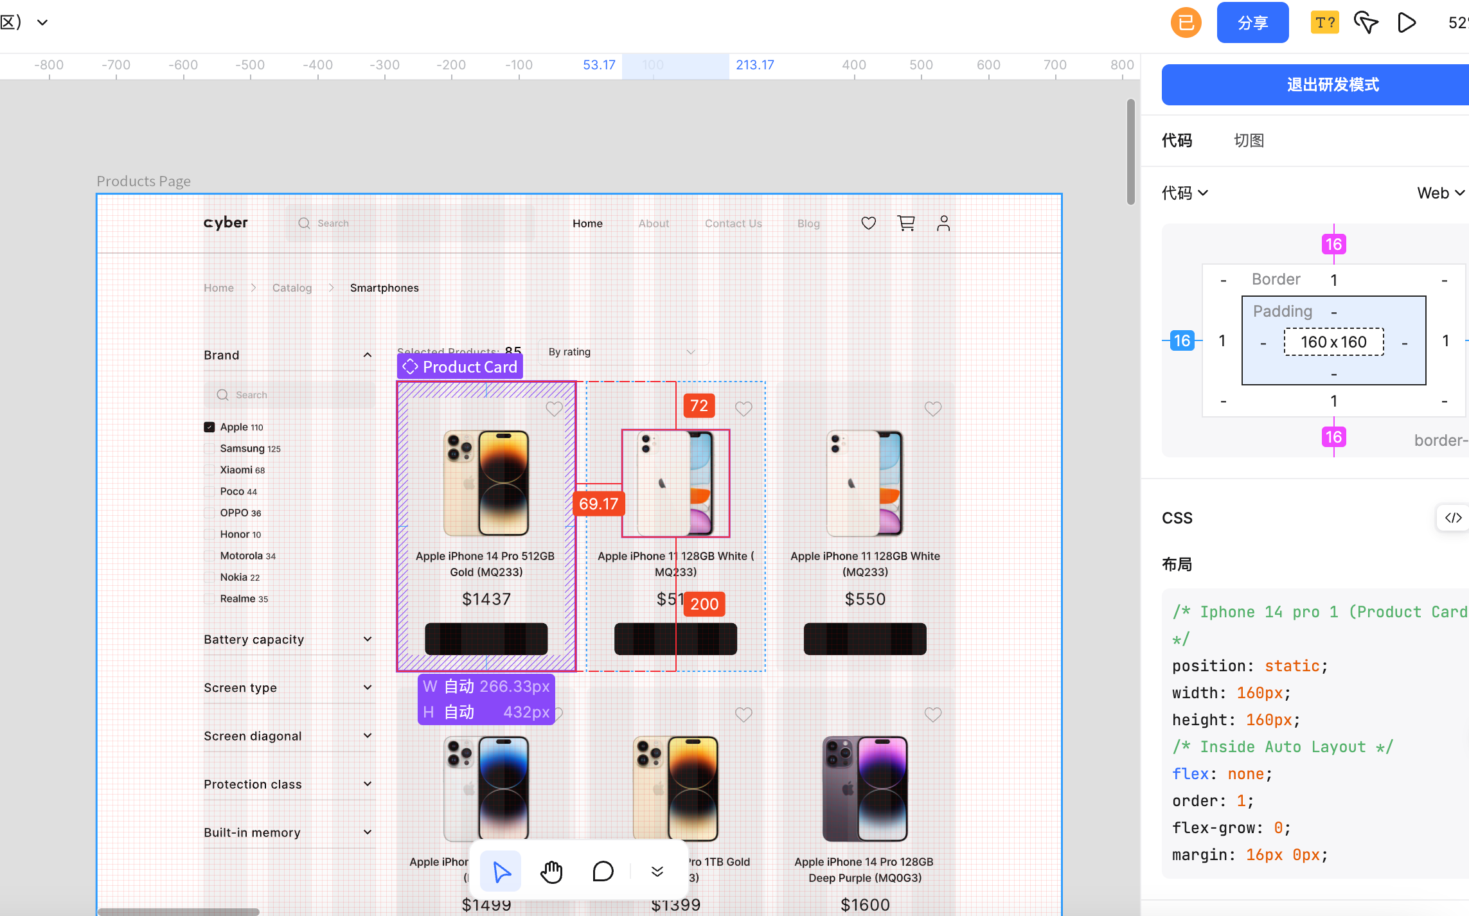Open the yellow T? font helper icon

pos(1325,23)
